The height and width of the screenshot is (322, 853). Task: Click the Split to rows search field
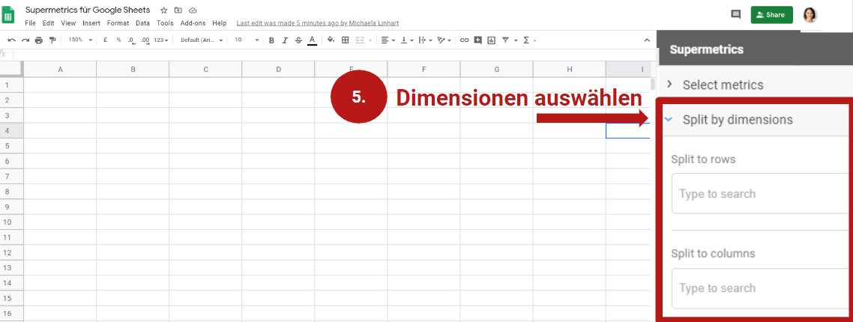point(757,194)
